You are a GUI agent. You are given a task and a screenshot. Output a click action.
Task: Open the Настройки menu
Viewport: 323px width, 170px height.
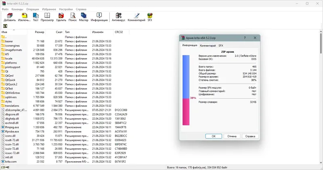pyautogui.click(x=66, y=9)
